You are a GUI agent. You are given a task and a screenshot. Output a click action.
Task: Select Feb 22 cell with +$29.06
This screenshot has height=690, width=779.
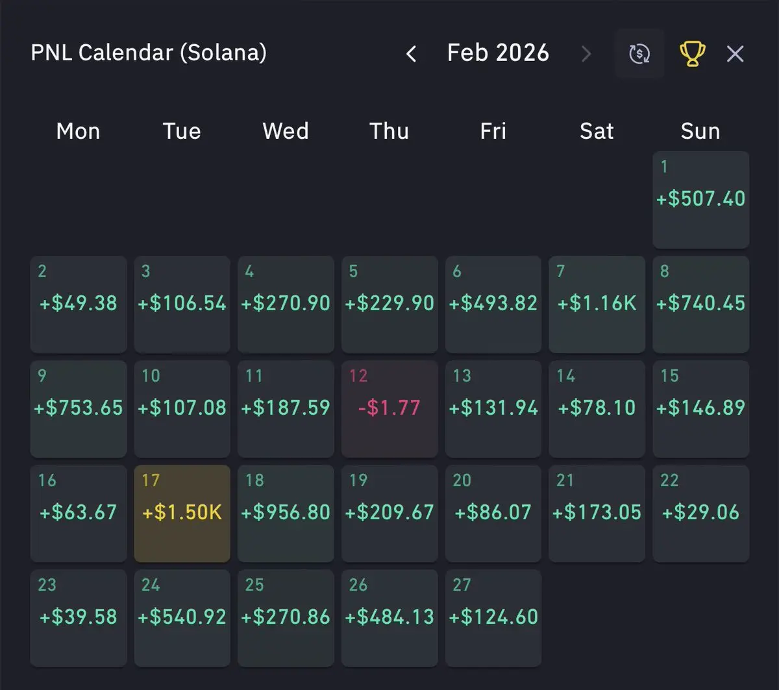[700, 513]
